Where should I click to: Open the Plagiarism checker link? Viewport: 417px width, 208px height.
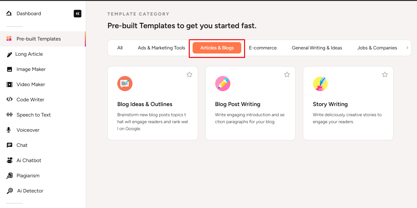(x=28, y=176)
